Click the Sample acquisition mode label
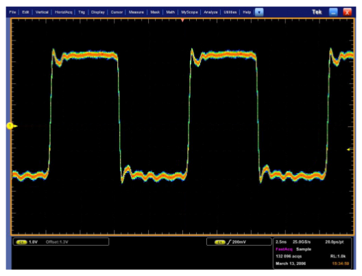Screen dimensions: 362x276 click(304, 249)
